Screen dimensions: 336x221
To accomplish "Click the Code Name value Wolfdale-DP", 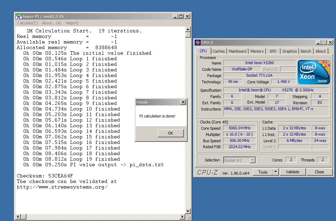I will (242, 69).
